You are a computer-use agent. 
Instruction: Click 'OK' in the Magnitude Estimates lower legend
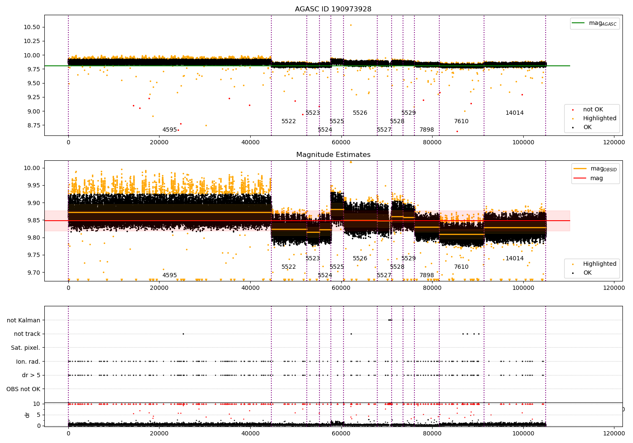[581, 273]
